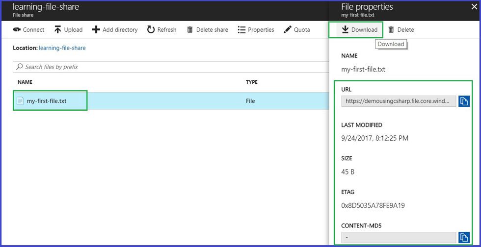This screenshot has height=247, width=481.
Task: Open the share Properties list icon
Action: 241,30
